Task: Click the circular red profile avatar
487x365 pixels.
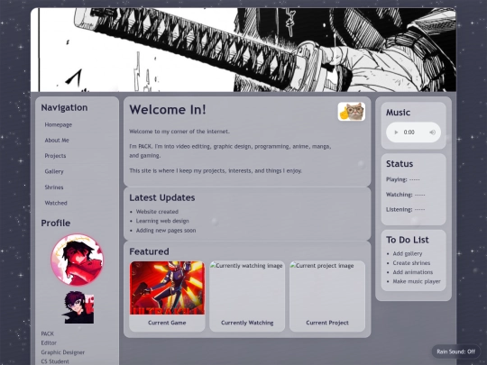Action: 78,260
